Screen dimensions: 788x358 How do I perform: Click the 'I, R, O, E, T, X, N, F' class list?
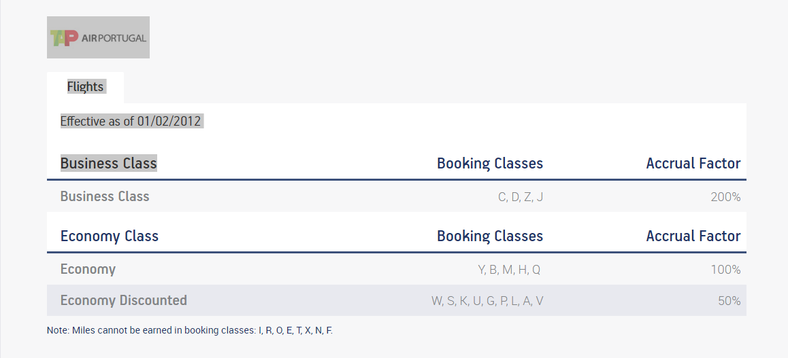(x=295, y=331)
